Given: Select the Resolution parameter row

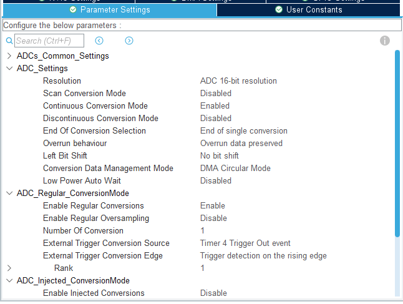Looking at the screenshot, I should pos(62,81).
